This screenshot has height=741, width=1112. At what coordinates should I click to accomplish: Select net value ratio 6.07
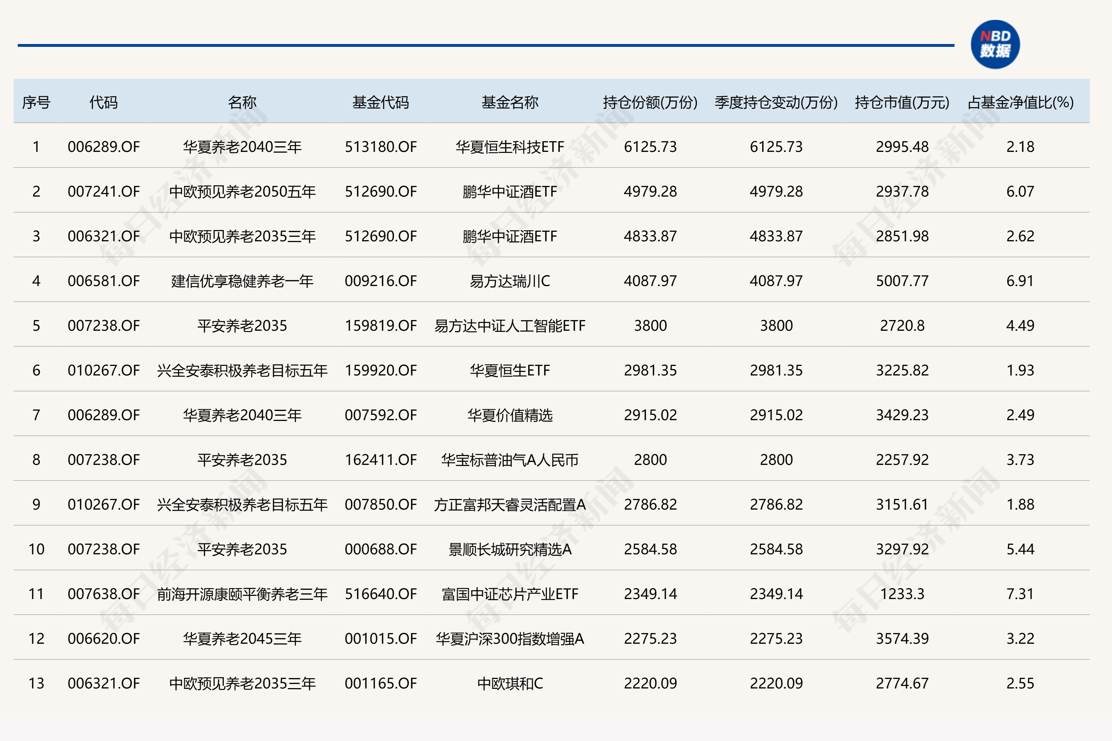click(1020, 191)
